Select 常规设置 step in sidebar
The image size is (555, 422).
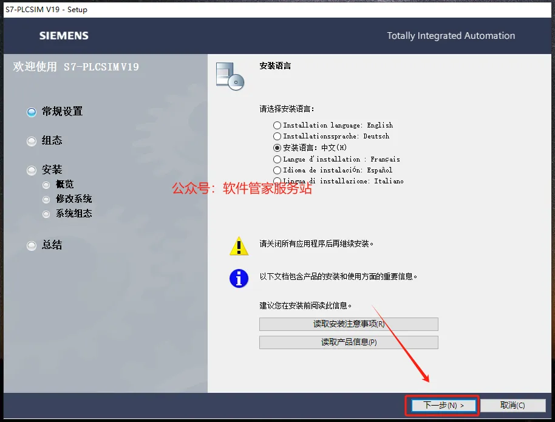(55, 112)
